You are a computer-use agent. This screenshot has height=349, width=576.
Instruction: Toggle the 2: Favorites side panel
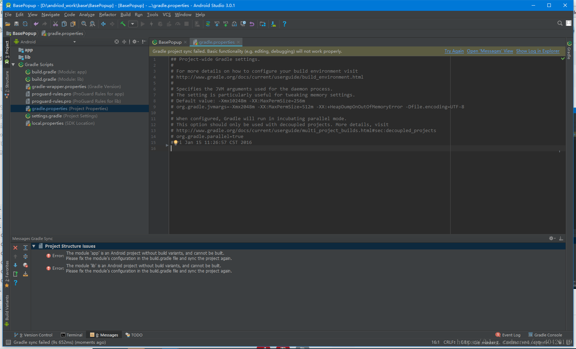[x=7, y=275]
